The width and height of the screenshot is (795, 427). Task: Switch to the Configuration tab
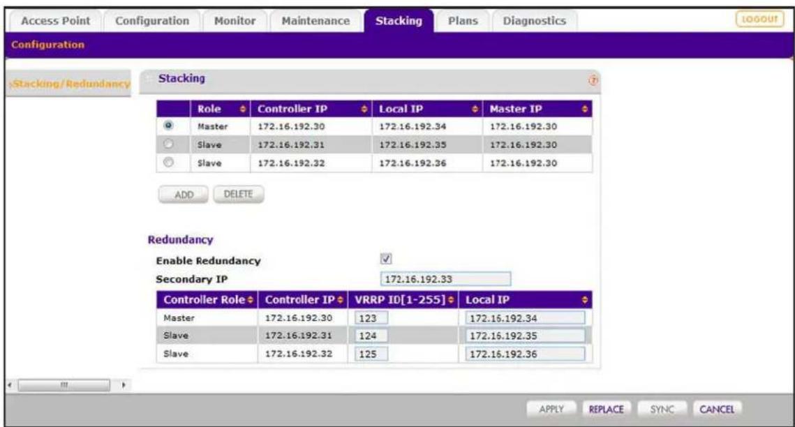[x=152, y=21]
